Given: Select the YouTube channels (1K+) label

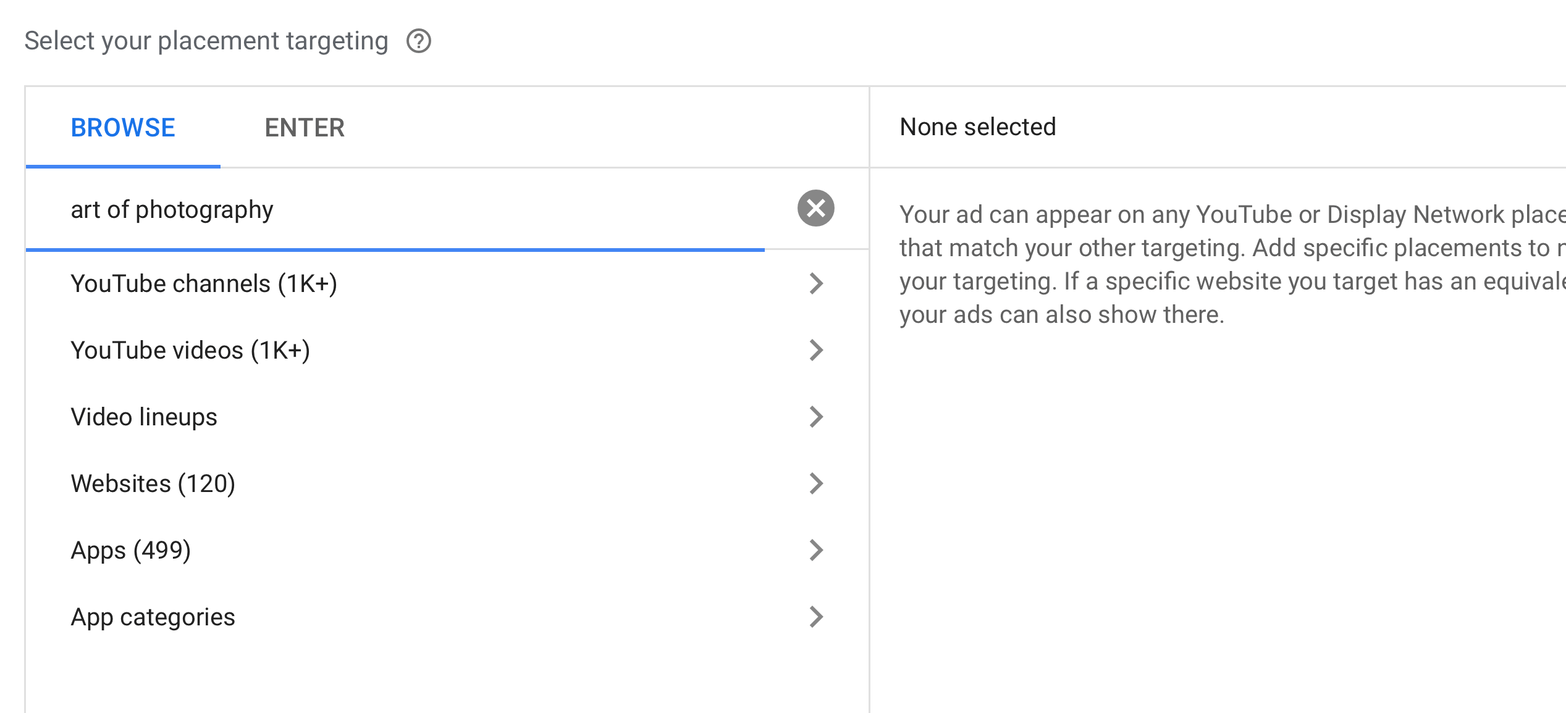Looking at the screenshot, I should tap(204, 283).
